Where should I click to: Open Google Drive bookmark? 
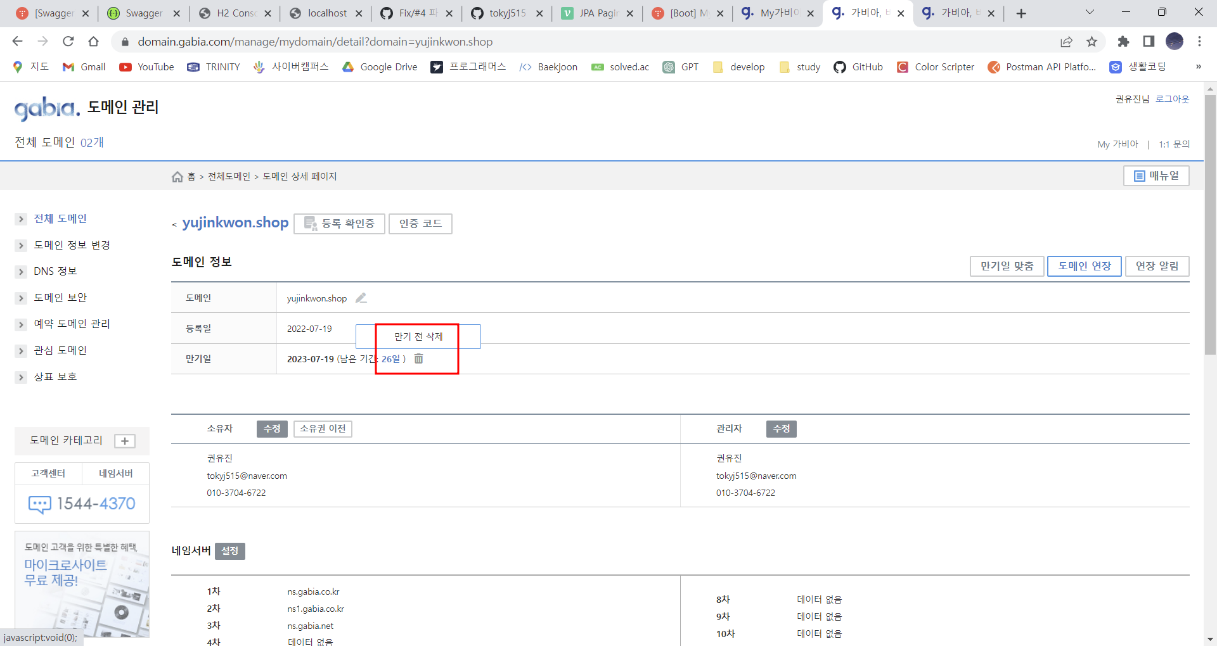380,67
